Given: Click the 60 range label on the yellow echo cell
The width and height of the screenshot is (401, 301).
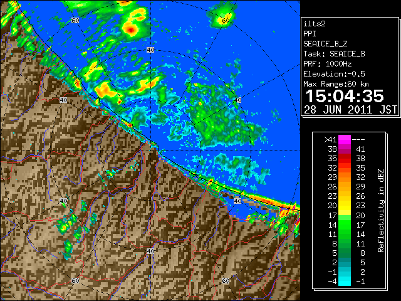Looking at the screenshot, I should coord(226,20).
